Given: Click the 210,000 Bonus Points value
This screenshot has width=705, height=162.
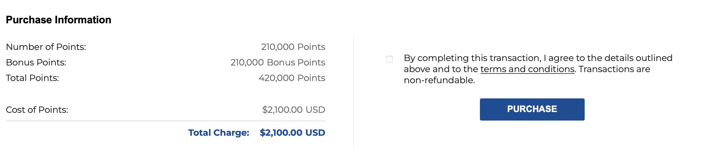Looking at the screenshot, I should (x=278, y=63).
